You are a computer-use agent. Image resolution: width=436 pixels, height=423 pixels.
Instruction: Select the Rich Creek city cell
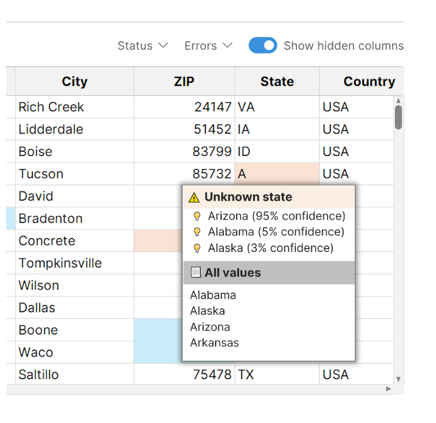click(x=75, y=107)
